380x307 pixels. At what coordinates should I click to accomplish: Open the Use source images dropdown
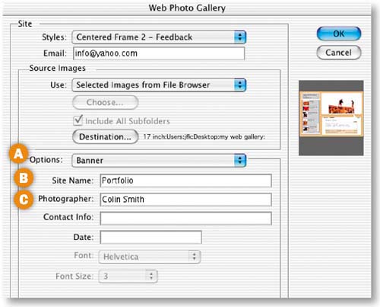(159, 85)
